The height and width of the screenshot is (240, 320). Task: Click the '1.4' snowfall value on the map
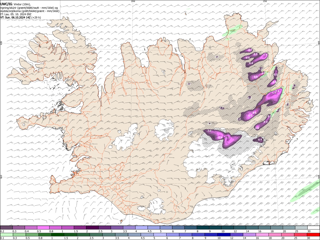click(x=277, y=91)
